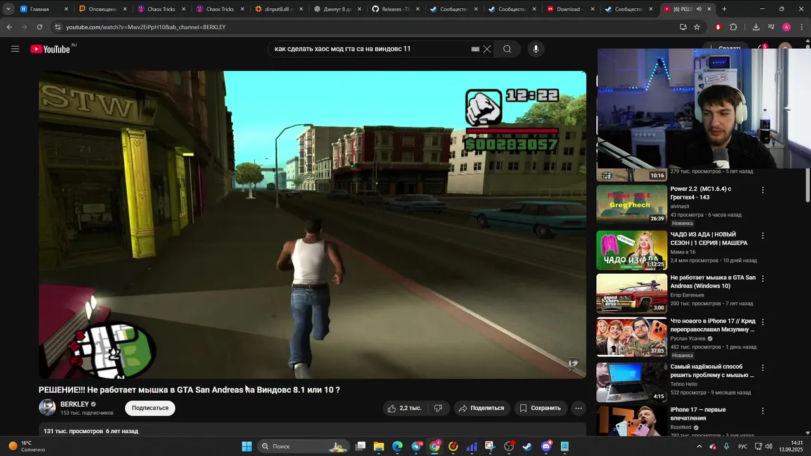
Task: Open Steam from the taskbar
Action: pyautogui.click(x=527, y=446)
